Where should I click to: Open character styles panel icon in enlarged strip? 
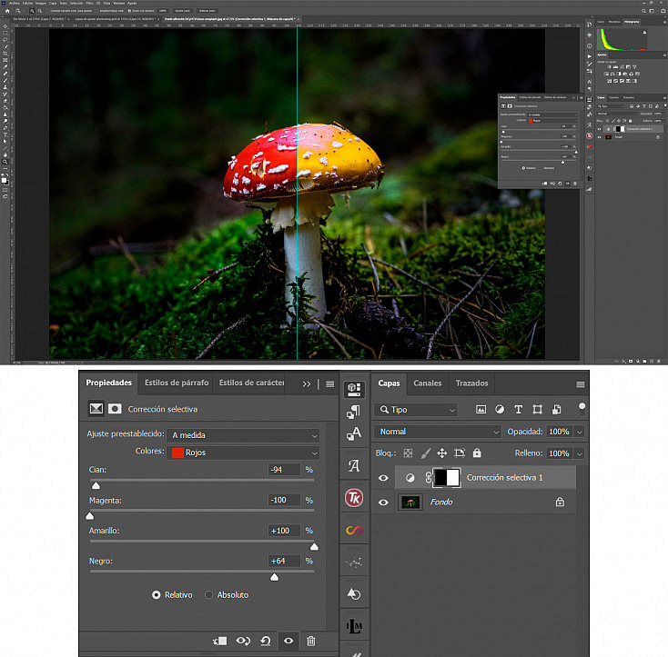(354, 433)
